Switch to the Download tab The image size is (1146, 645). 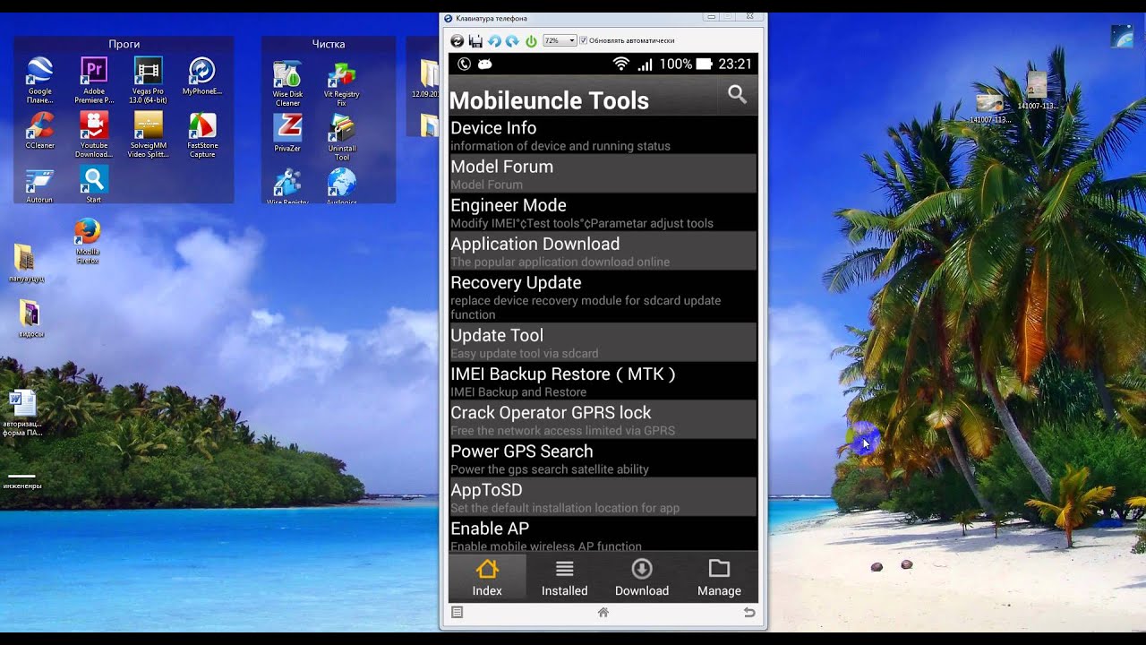point(642,578)
